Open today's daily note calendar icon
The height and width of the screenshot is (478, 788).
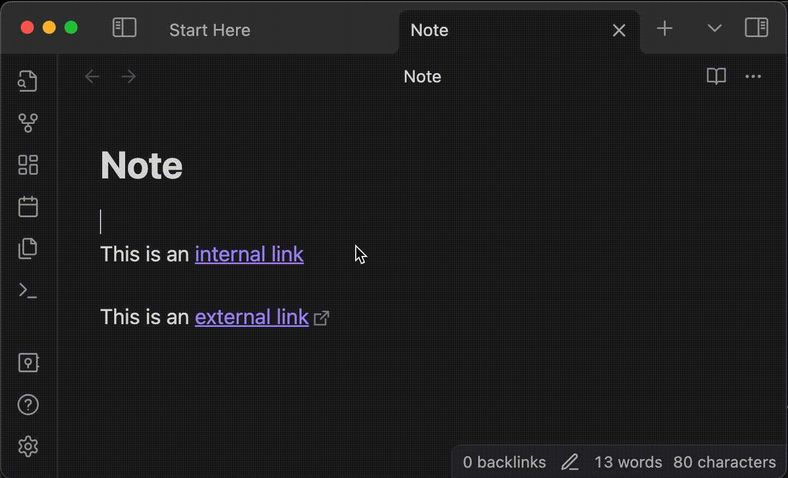(x=28, y=207)
